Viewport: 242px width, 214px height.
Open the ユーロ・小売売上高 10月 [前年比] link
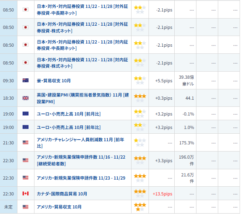click(69, 127)
